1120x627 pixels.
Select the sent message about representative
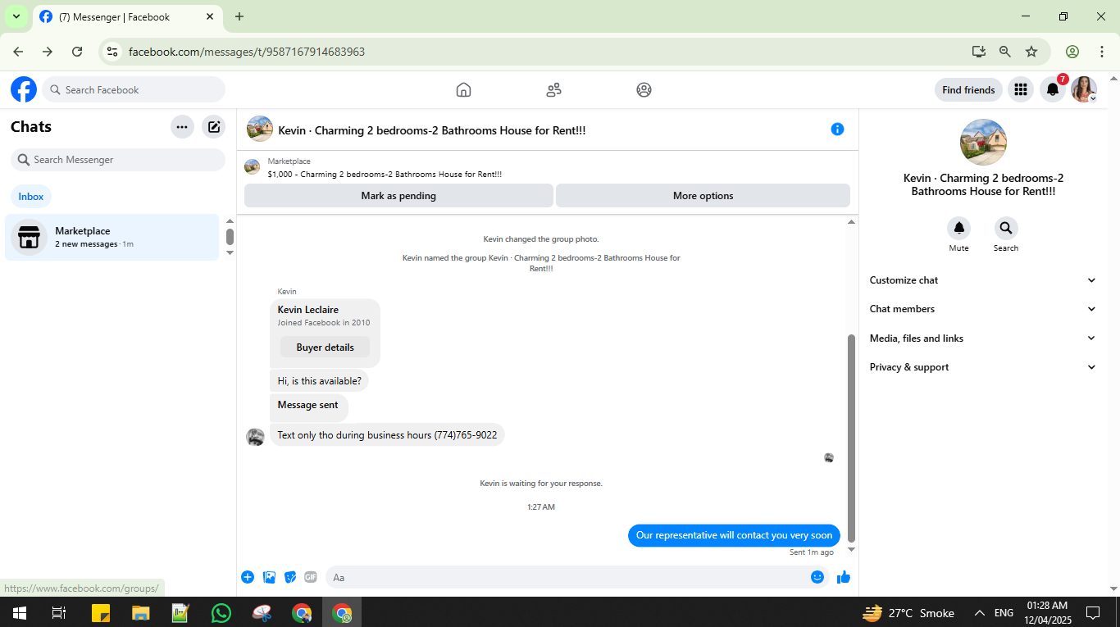735,535
